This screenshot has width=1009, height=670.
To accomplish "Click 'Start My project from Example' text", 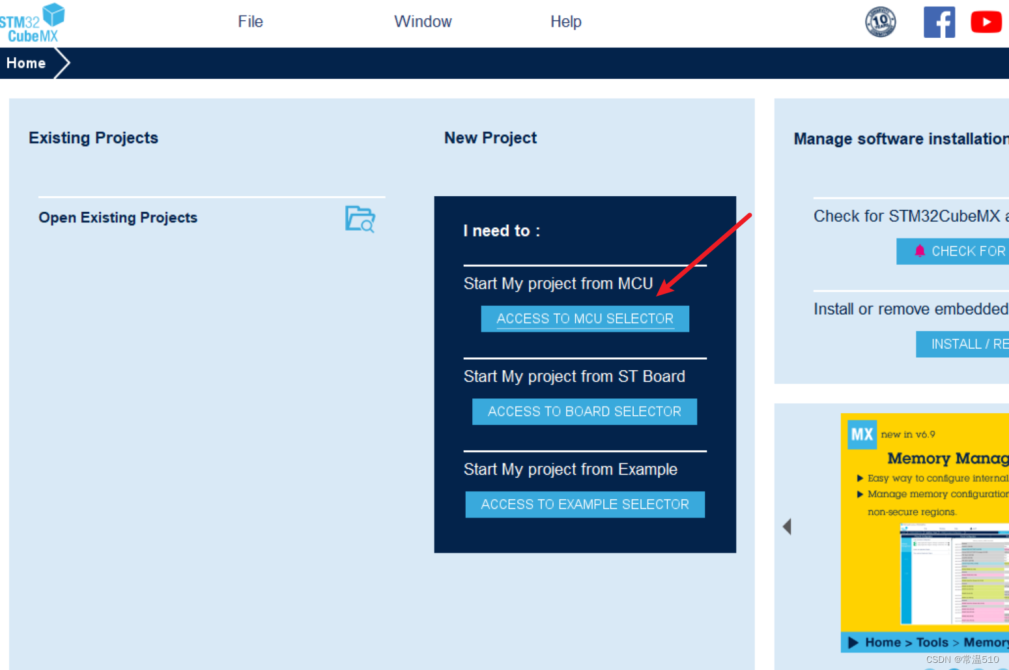I will coord(571,469).
